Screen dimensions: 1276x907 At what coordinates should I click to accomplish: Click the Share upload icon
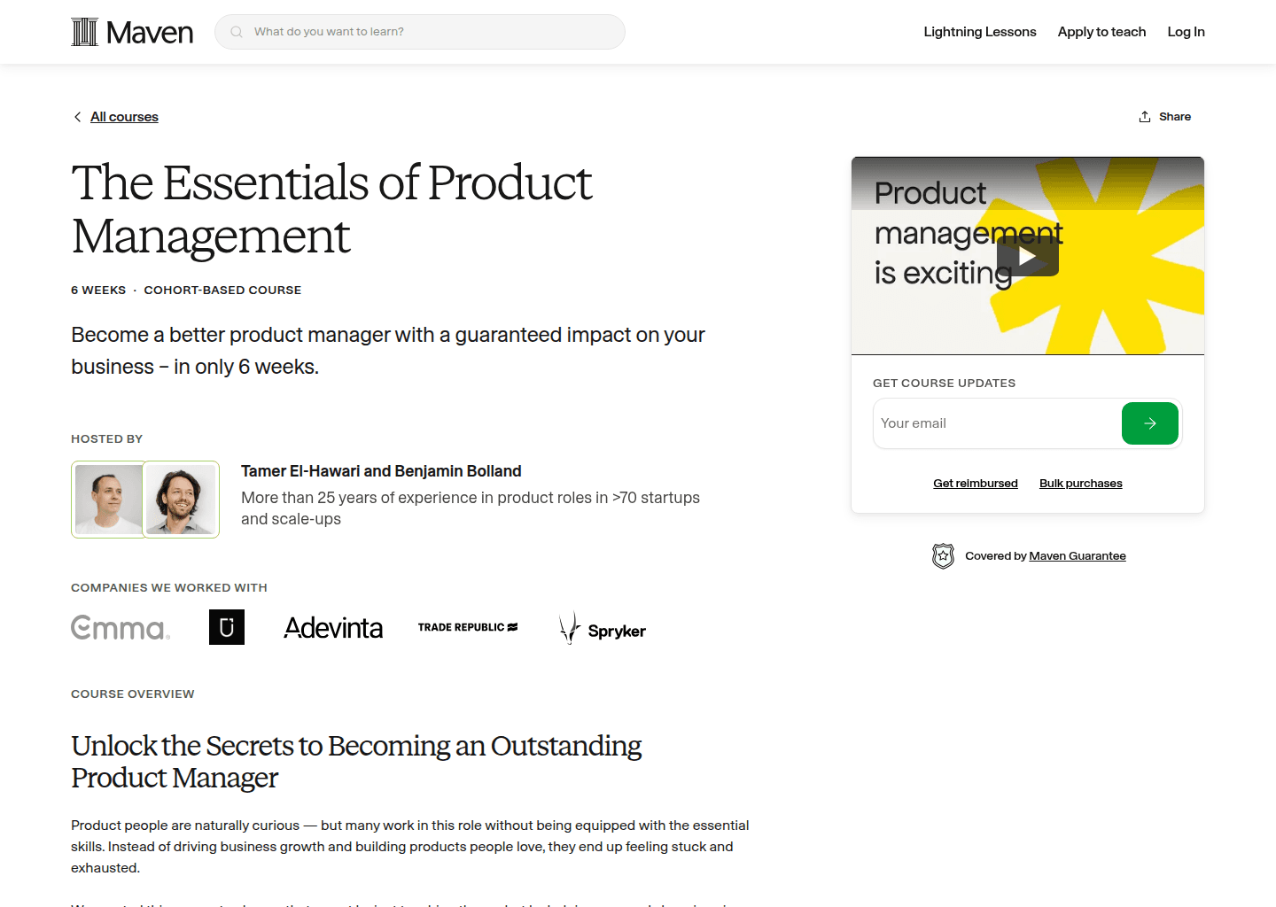(1144, 116)
